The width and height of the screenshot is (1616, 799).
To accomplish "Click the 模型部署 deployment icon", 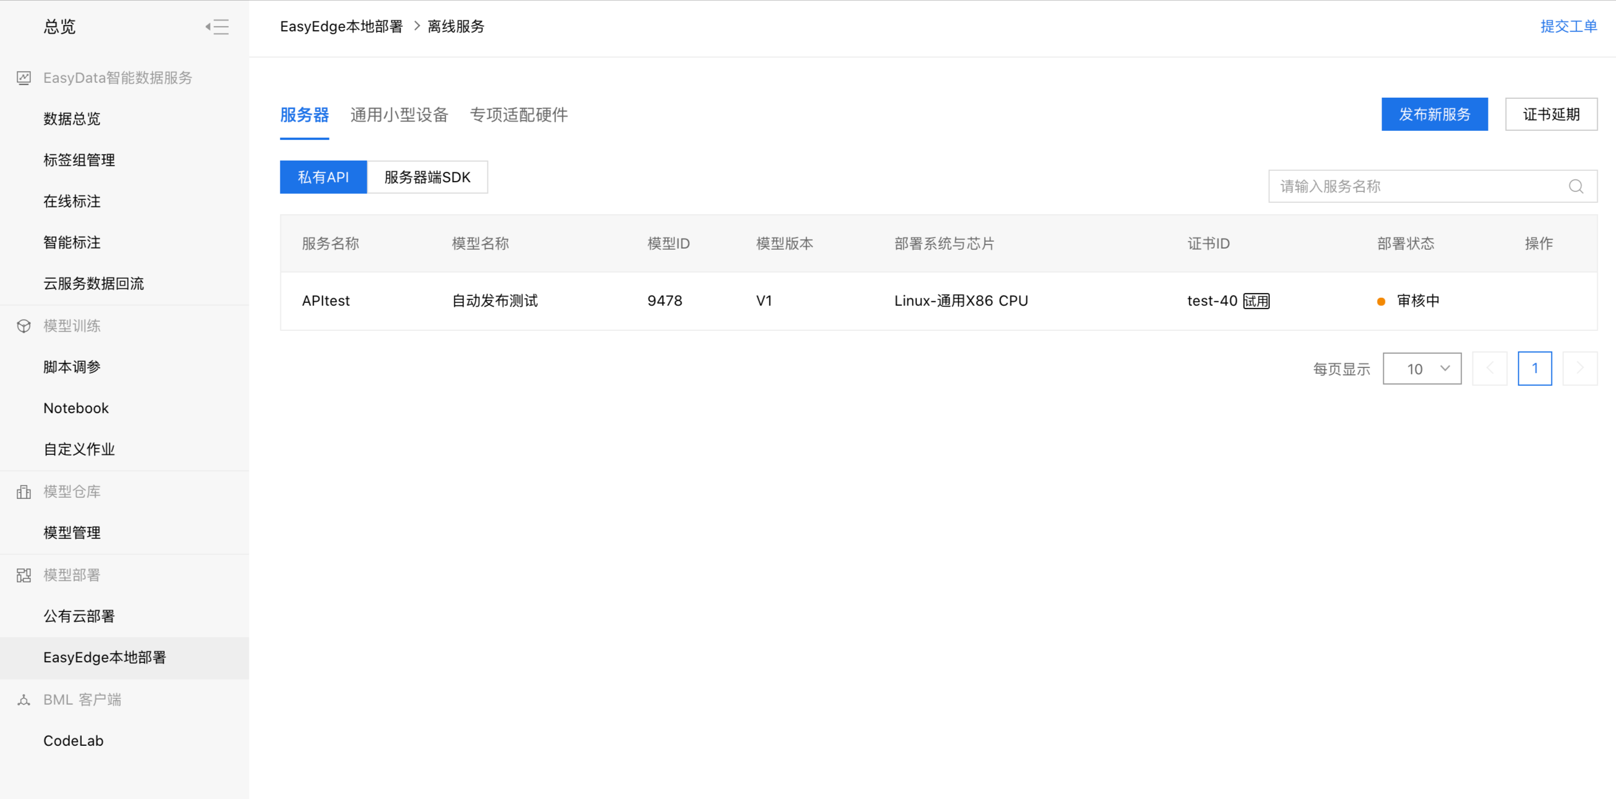I will coord(24,576).
